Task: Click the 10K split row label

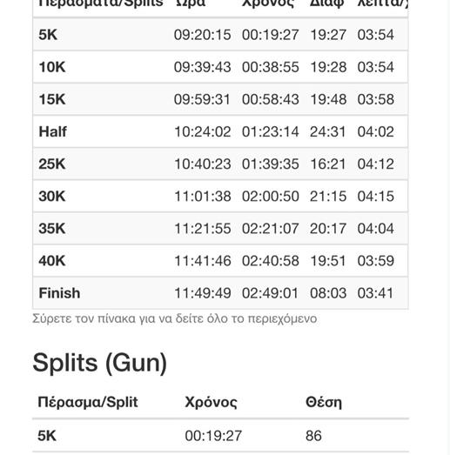Action: [52, 67]
